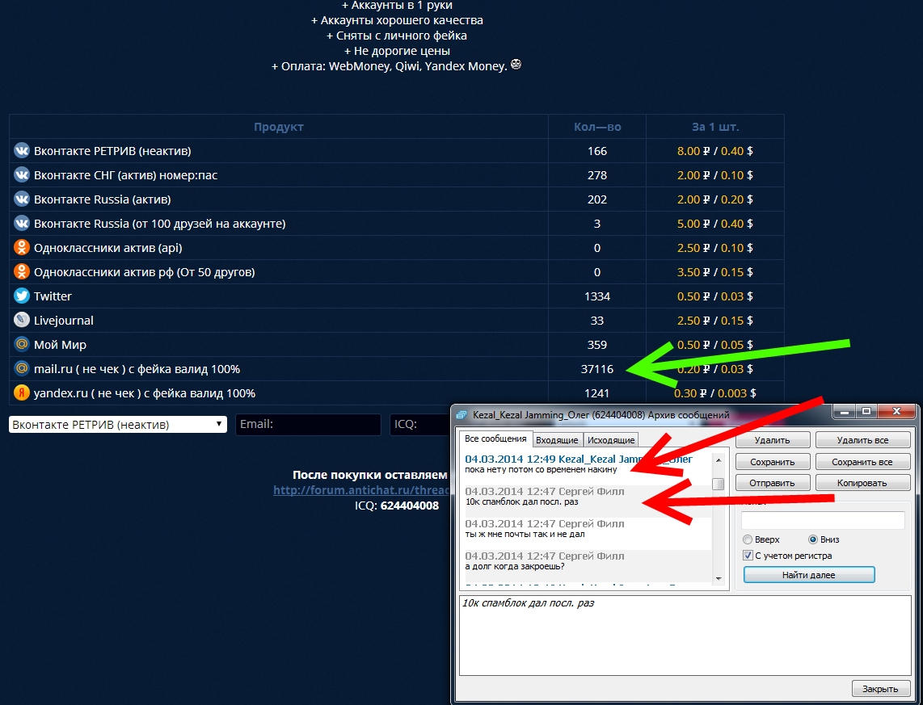Click the Twitter bird icon
923x705 pixels.
pos(22,296)
